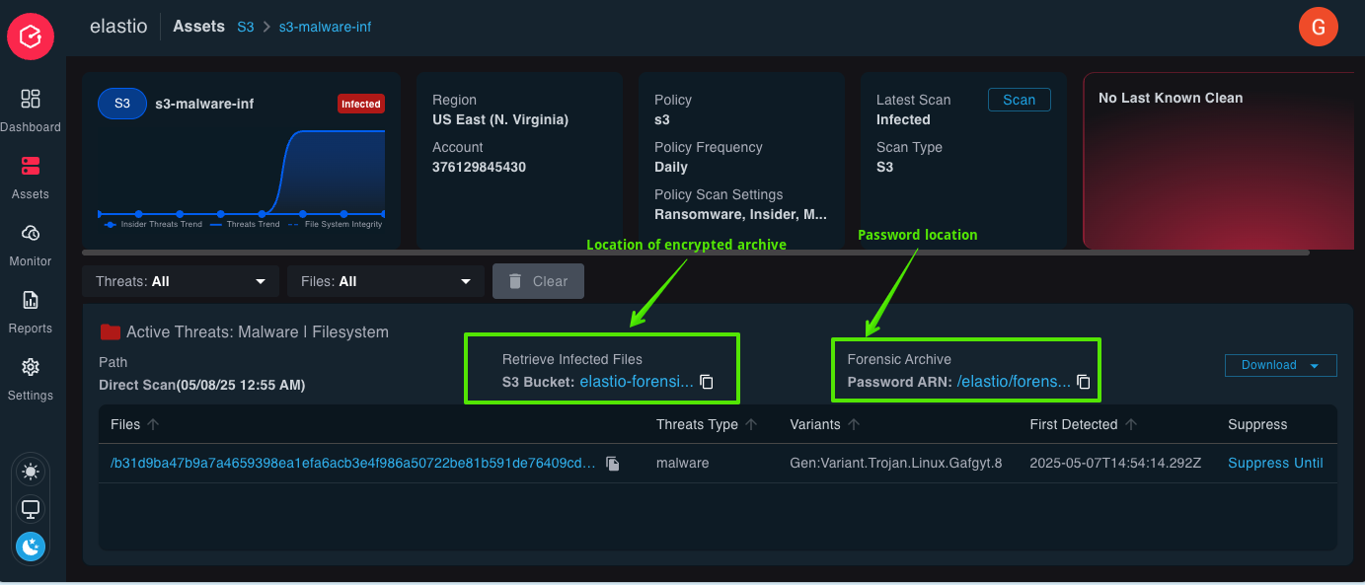1365x585 pixels.
Task: Click the Clear filters button
Action: (x=538, y=281)
